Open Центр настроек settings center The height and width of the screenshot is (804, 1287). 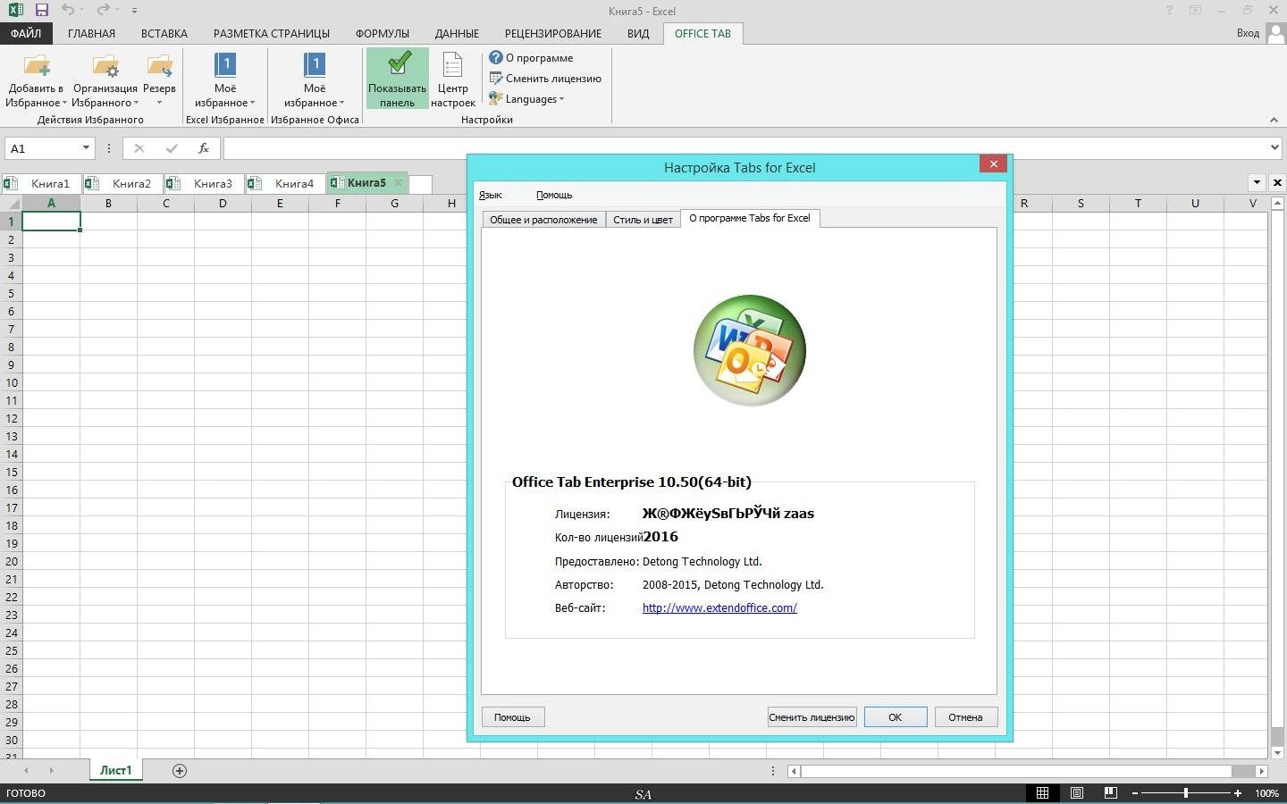click(x=453, y=79)
